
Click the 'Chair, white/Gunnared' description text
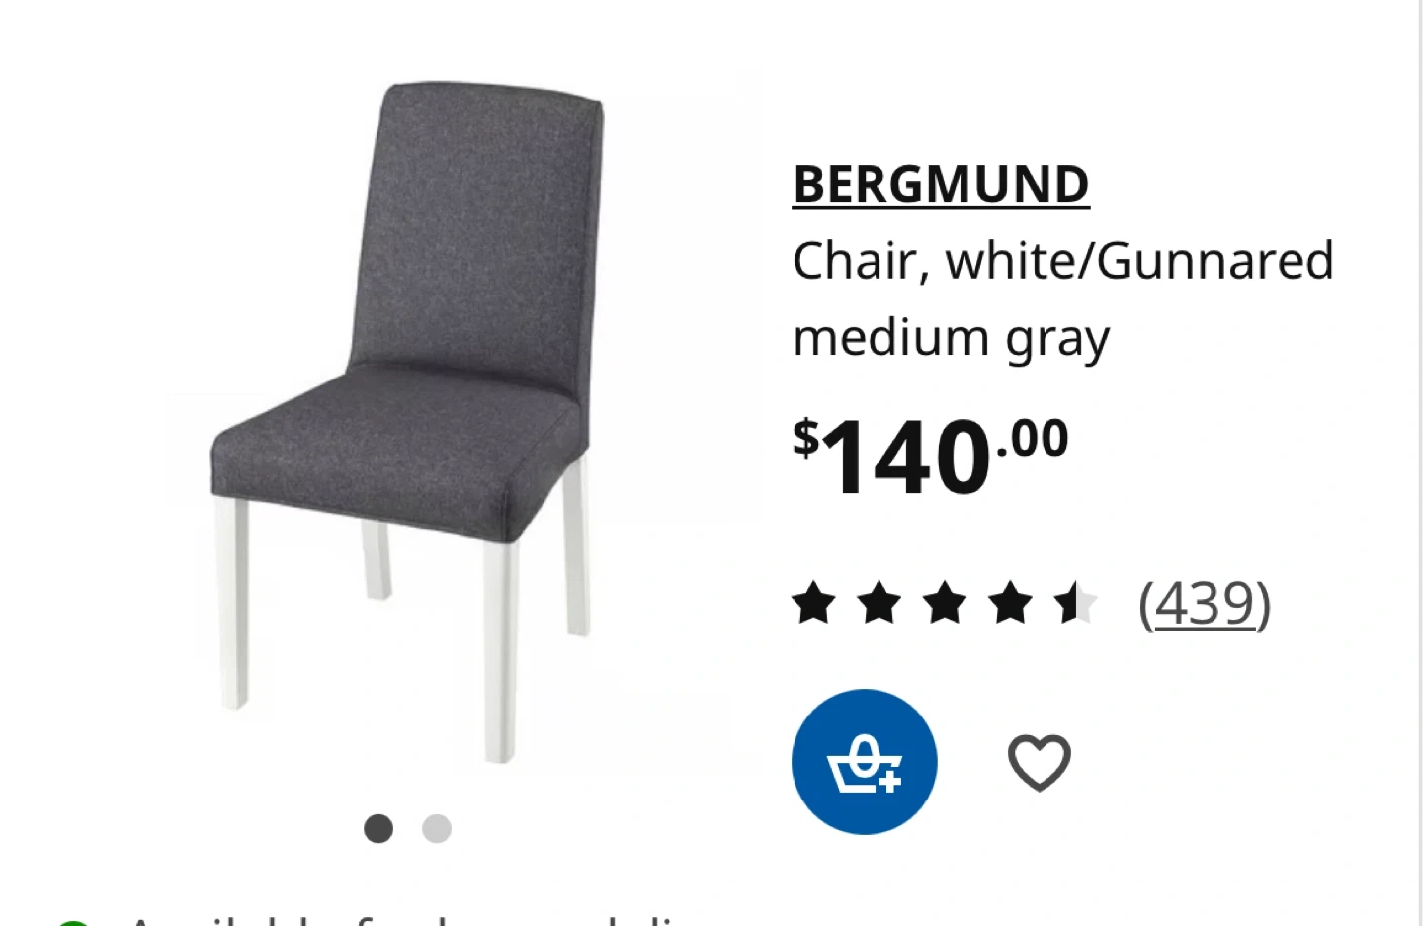pos(1063,261)
